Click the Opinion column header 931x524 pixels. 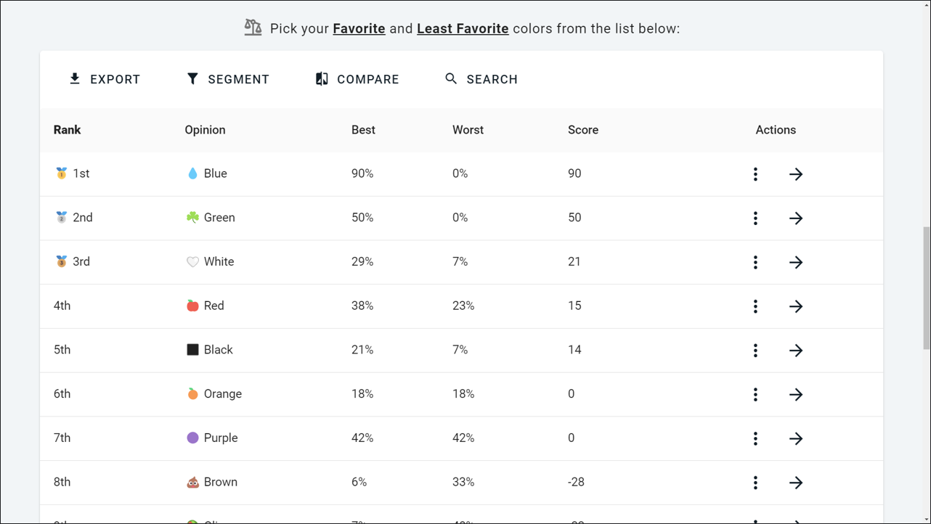pyautogui.click(x=205, y=130)
